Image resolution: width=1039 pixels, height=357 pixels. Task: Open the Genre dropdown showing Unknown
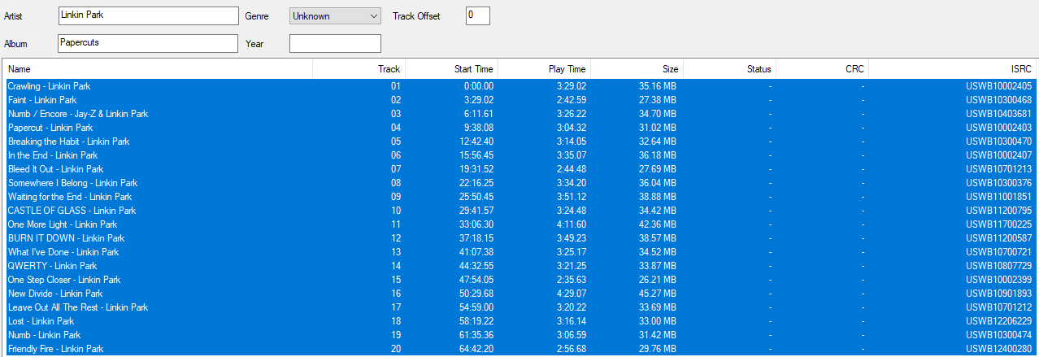point(335,15)
